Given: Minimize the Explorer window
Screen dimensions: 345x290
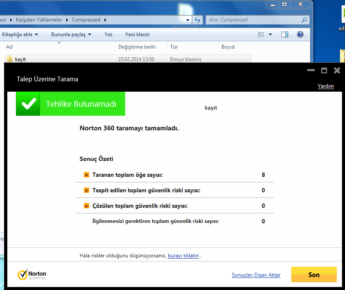Looking at the screenshot, I should click(273, 4).
